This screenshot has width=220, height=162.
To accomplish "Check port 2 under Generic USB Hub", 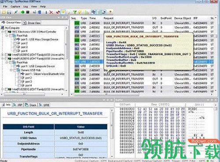I will tap(19, 78).
